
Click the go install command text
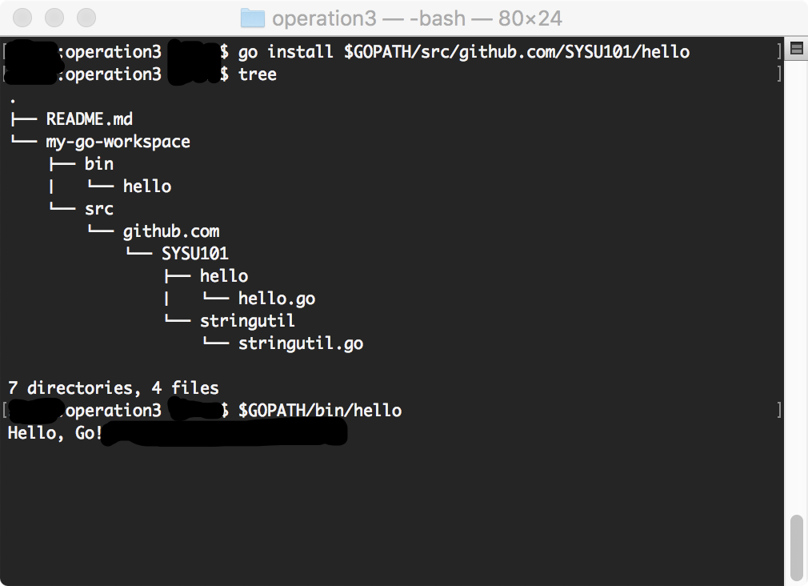tap(463, 52)
